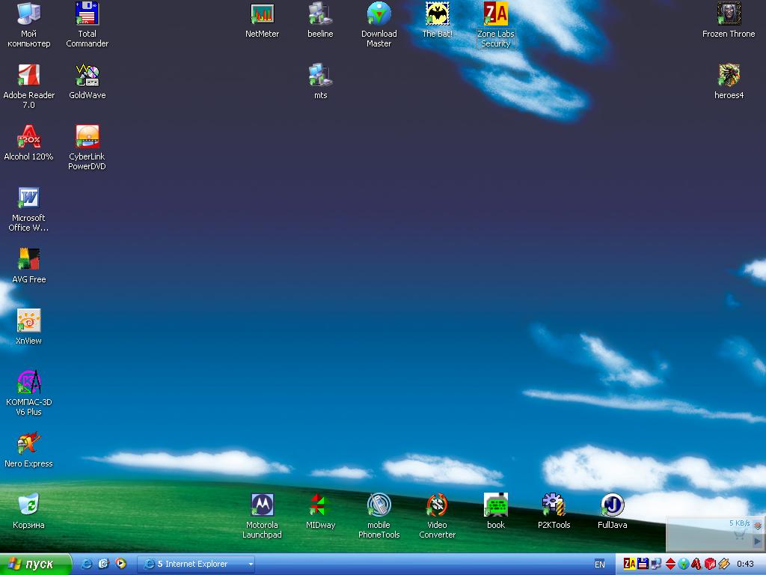This screenshot has width=766, height=575.
Task: Click the Video Converter icon
Action: coord(437,517)
